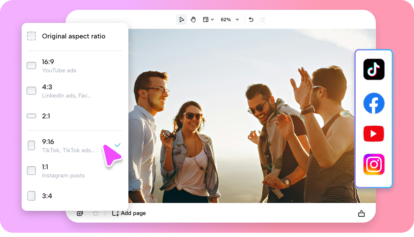This screenshot has height=237, width=414.
Task: Undo the last action
Action: tap(251, 20)
